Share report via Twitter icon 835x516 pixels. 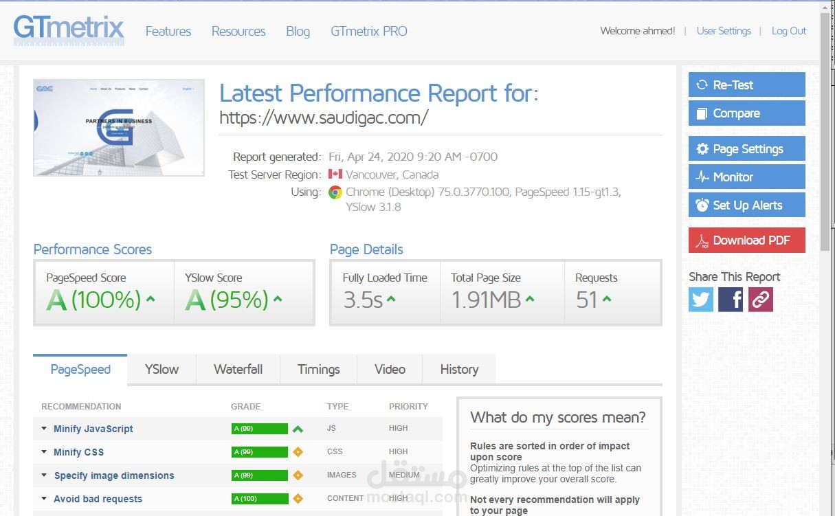[701, 300]
